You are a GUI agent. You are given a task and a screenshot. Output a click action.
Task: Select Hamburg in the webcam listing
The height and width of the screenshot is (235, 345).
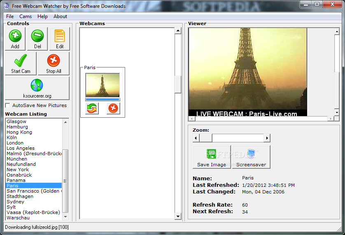tap(34, 127)
